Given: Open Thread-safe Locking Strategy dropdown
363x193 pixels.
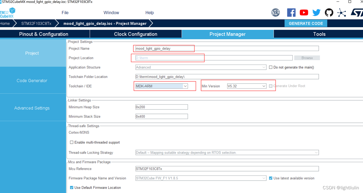Looking at the screenshot, I should [x=227, y=152].
